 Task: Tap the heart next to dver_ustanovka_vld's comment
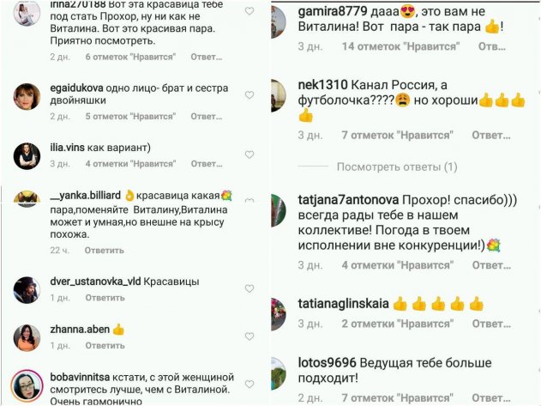(249, 288)
